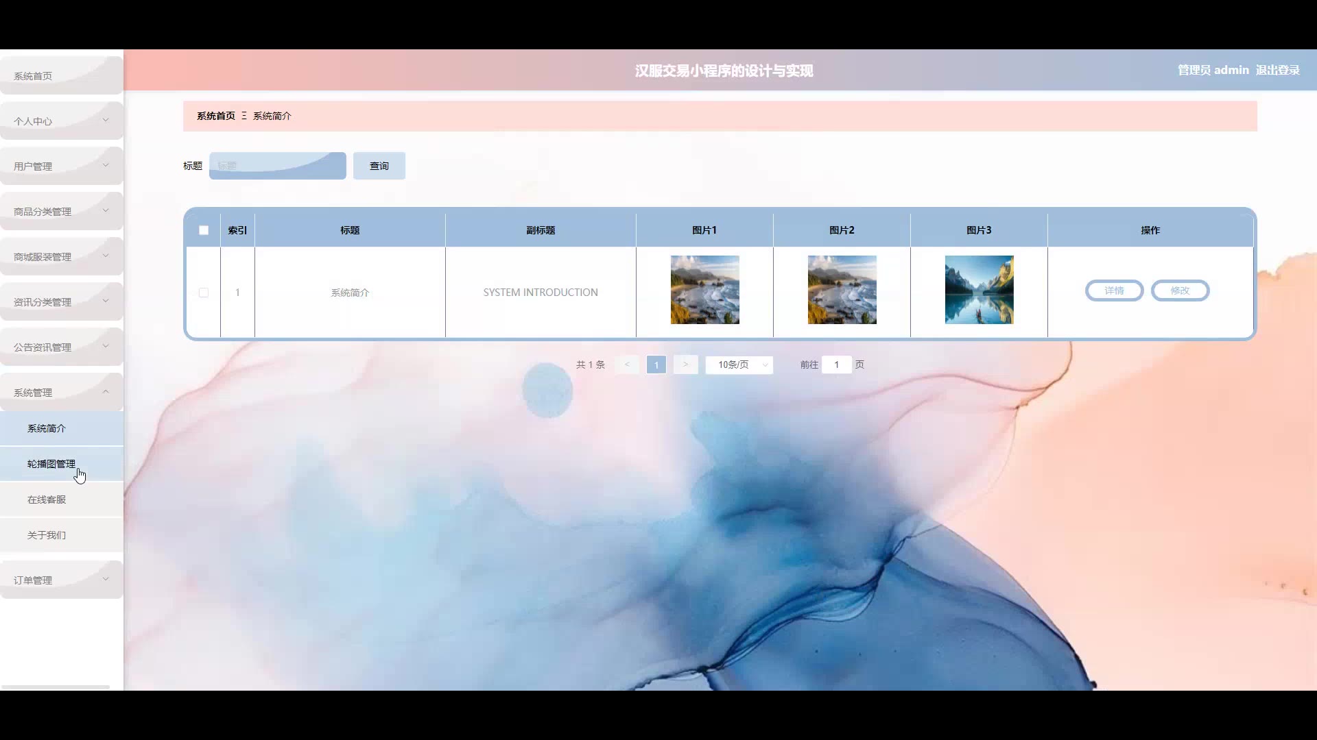This screenshot has width=1317, height=740.
Task: Select 关于我们 submenu item
Action: [47, 535]
